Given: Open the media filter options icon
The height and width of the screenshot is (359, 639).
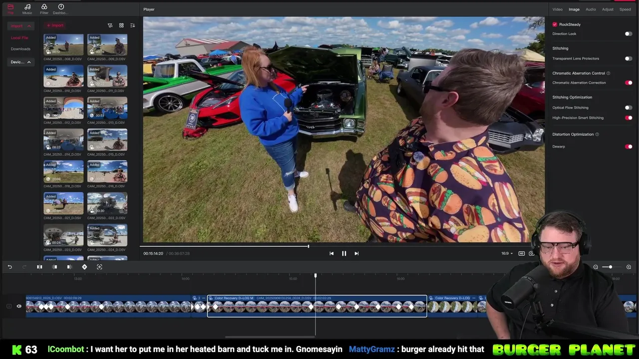Looking at the screenshot, I should click(x=110, y=25).
